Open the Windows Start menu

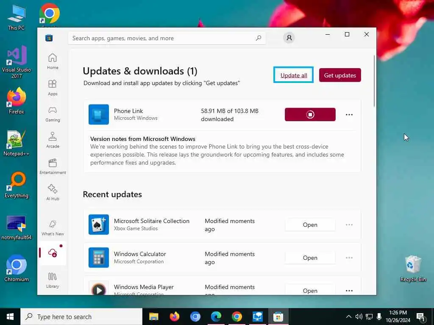[10, 317]
